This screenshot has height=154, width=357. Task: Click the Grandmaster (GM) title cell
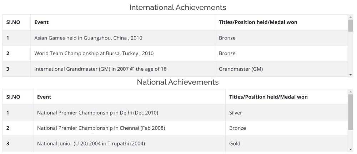pos(241,69)
